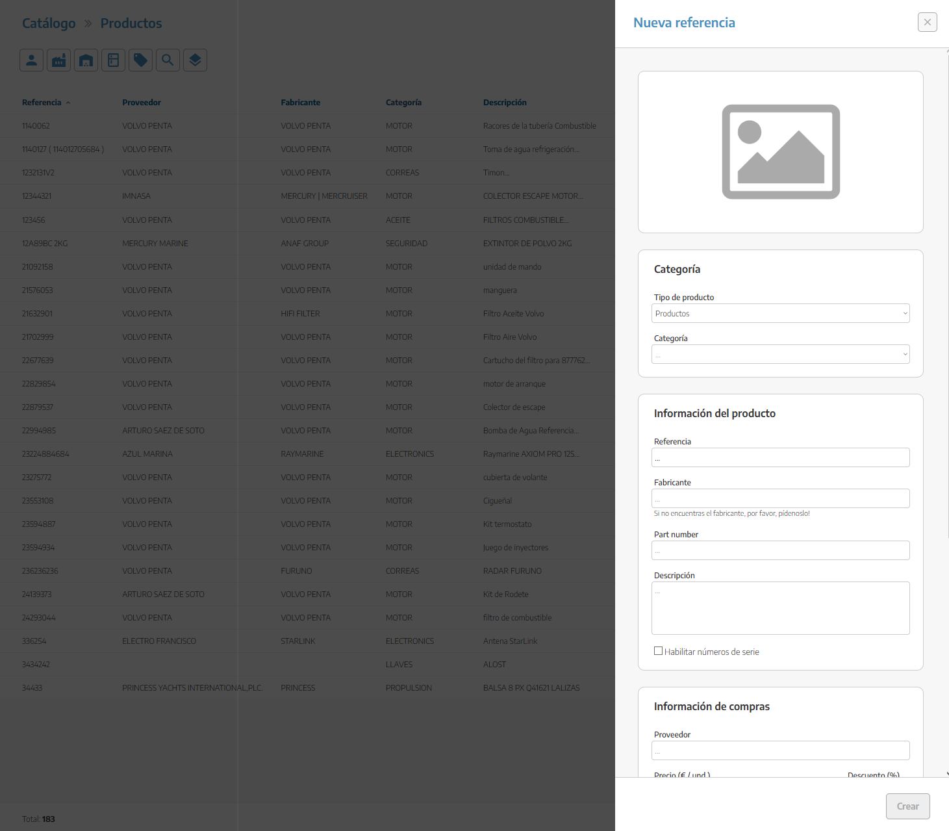Click the RADAR FURUNO description
This screenshot has width=949, height=831.
click(512, 571)
